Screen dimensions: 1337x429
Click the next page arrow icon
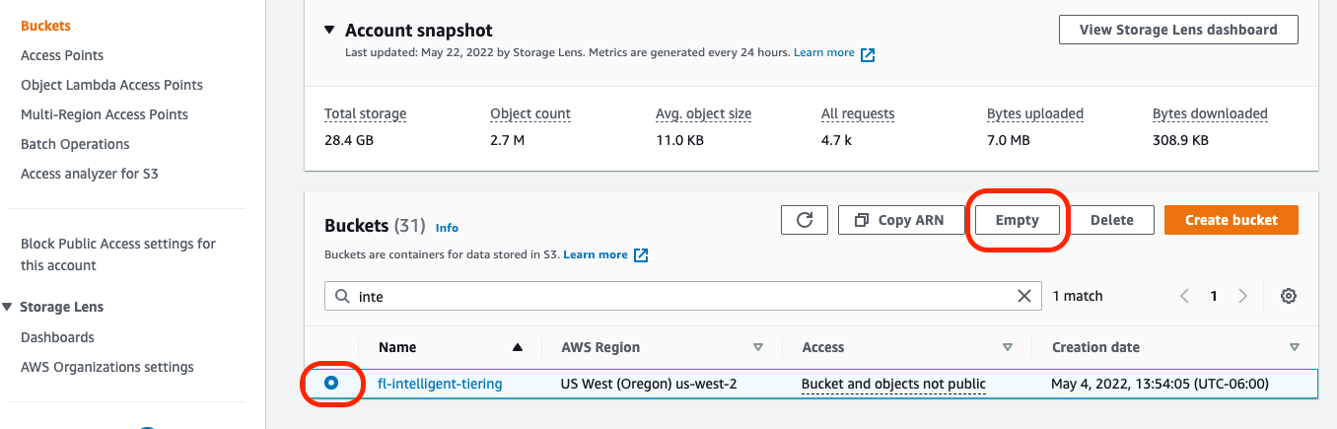(1242, 296)
